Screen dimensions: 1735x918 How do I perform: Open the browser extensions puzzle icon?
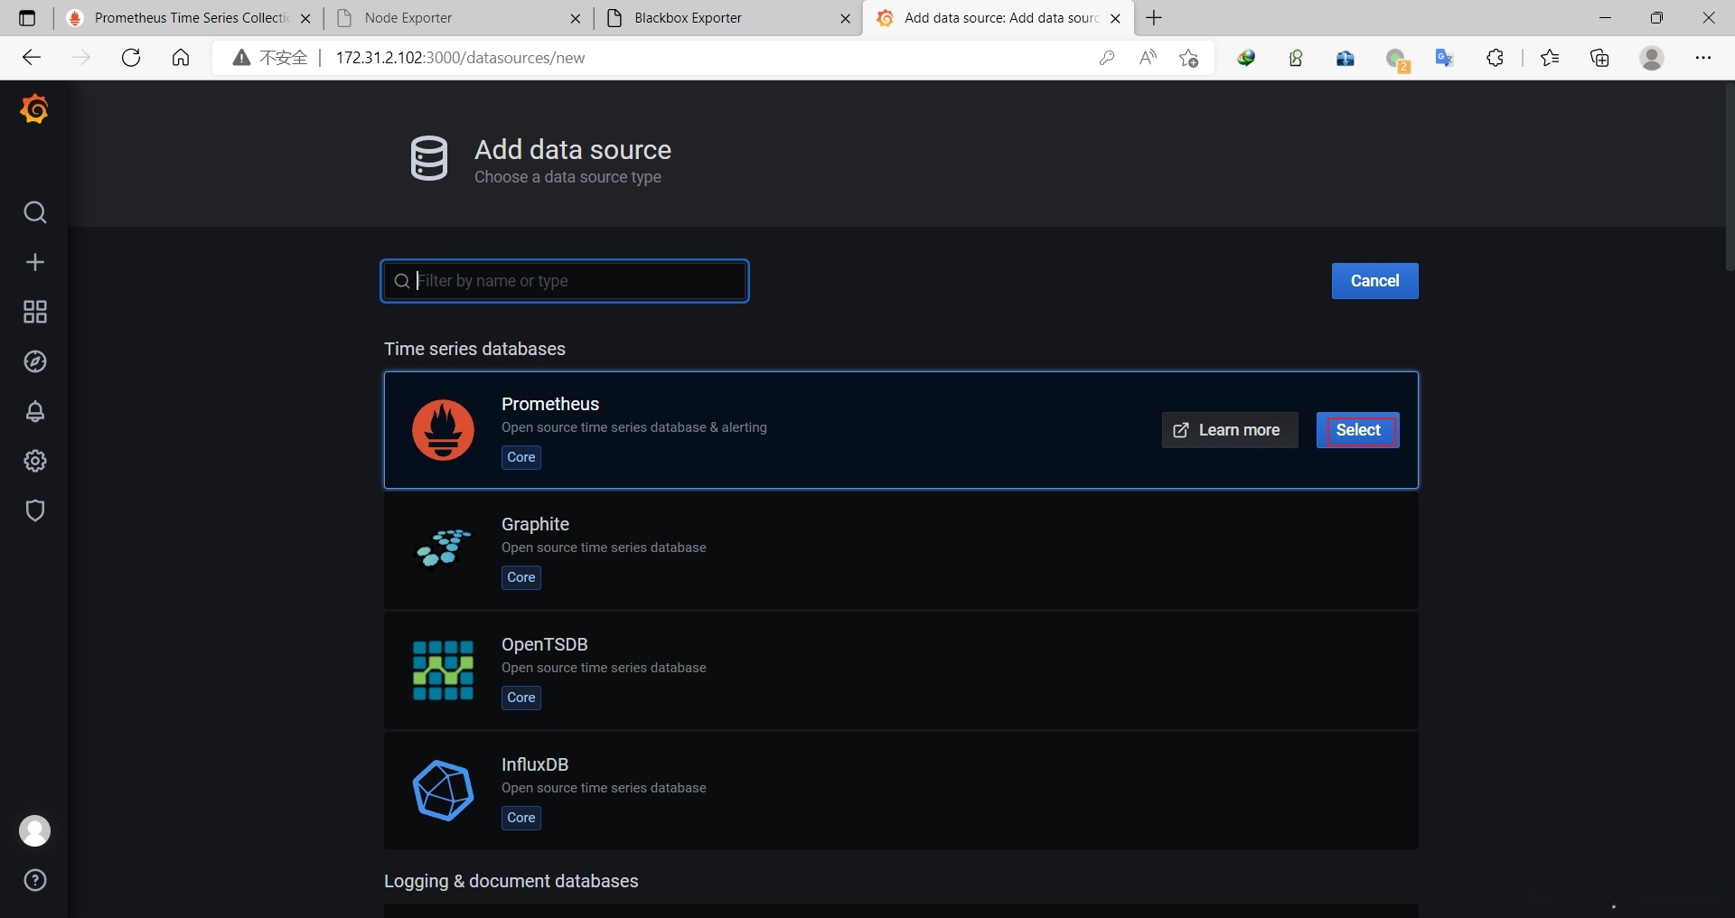1496,58
